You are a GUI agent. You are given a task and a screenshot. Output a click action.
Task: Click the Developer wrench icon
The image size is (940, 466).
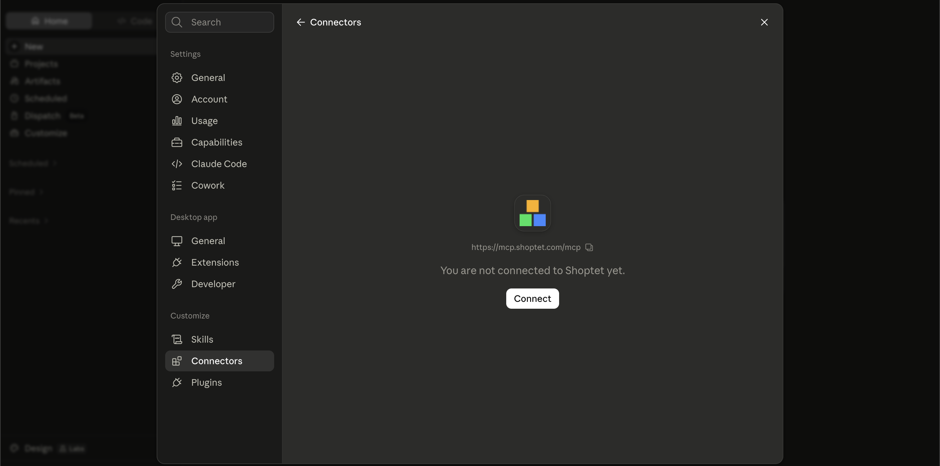pos(177,284)
